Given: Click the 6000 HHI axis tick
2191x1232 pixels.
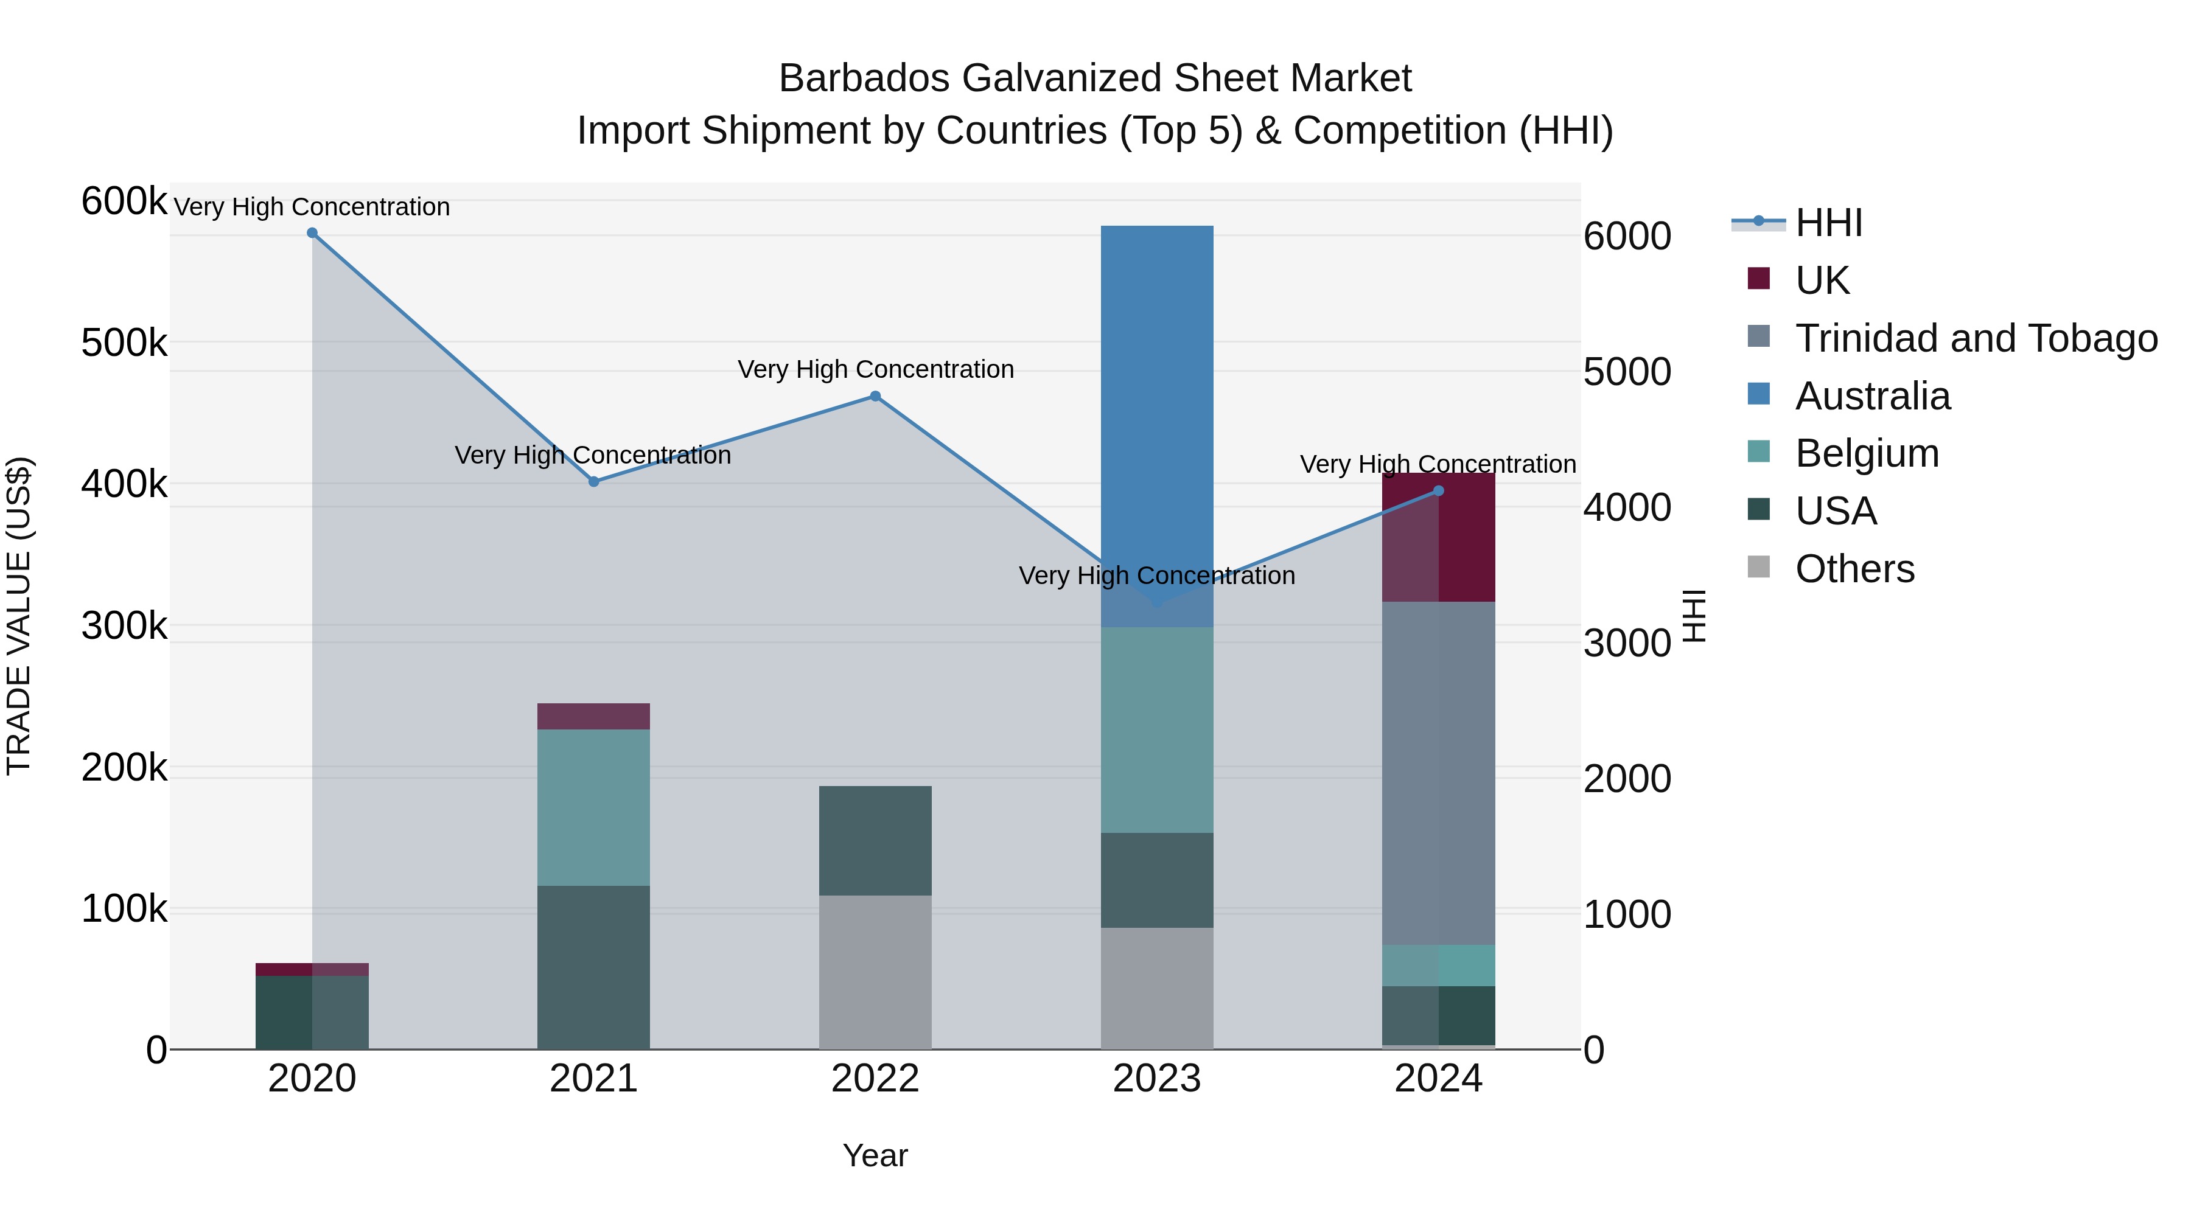Looking at the screenshot, I should [1627, 237].
